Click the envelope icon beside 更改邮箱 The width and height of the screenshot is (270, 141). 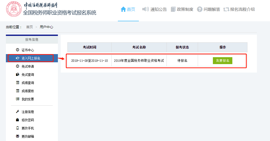click(17, 136)
